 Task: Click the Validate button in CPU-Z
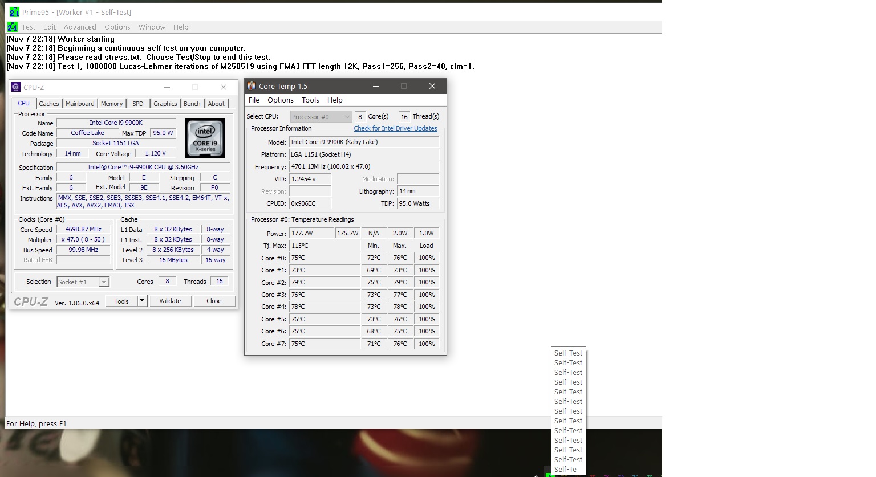[170, 301]
